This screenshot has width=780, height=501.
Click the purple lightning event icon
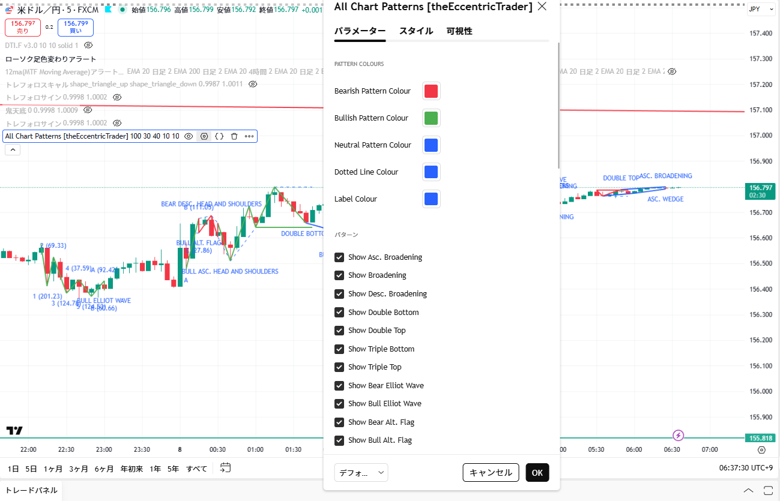[x=678, y=435]
